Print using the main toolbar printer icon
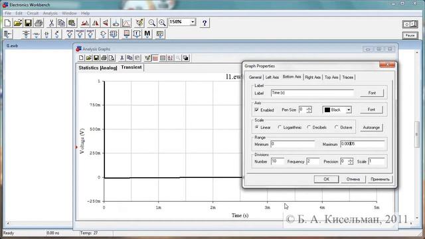 [x=39, y=23]
